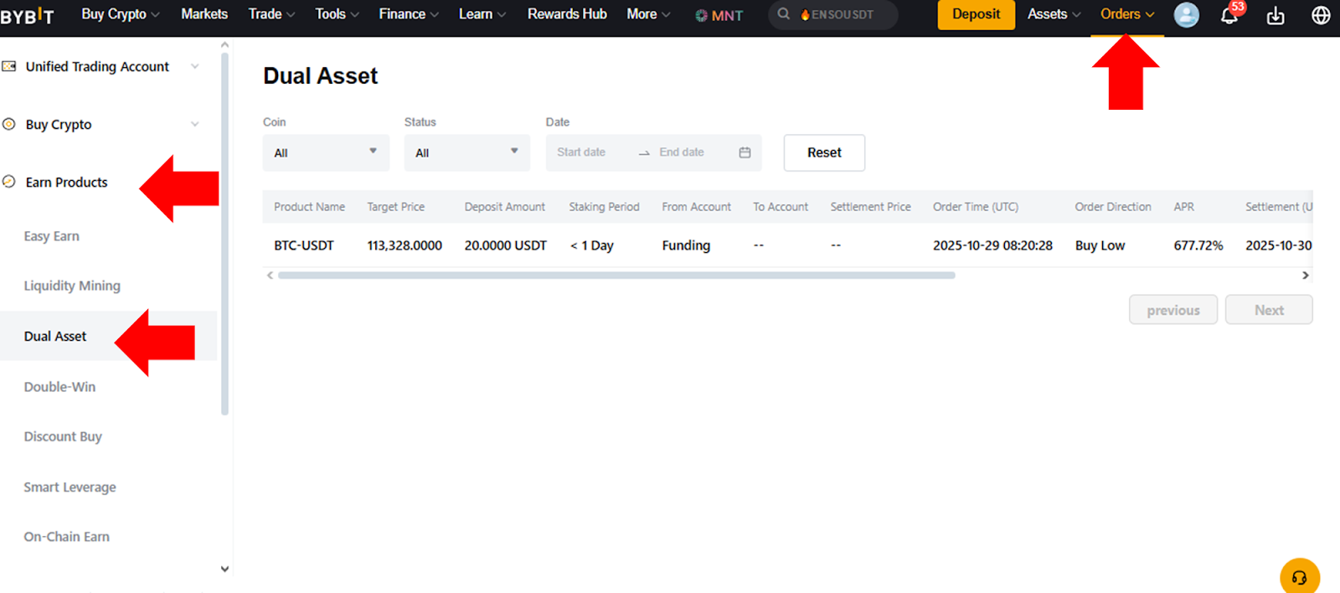Click the MNT link
Screen dimensions: 1340x593
coord(727,15)
